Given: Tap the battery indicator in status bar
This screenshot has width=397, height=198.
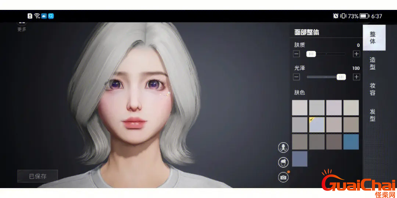Looking at the screenshot, I should tap(364, 16).
